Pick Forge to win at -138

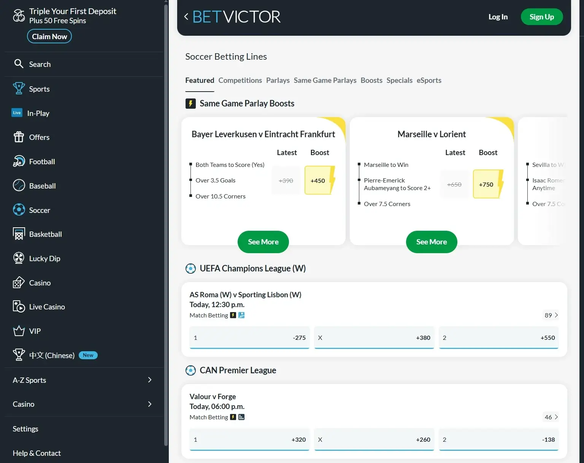pyautogui.click(x=498, y=439)
